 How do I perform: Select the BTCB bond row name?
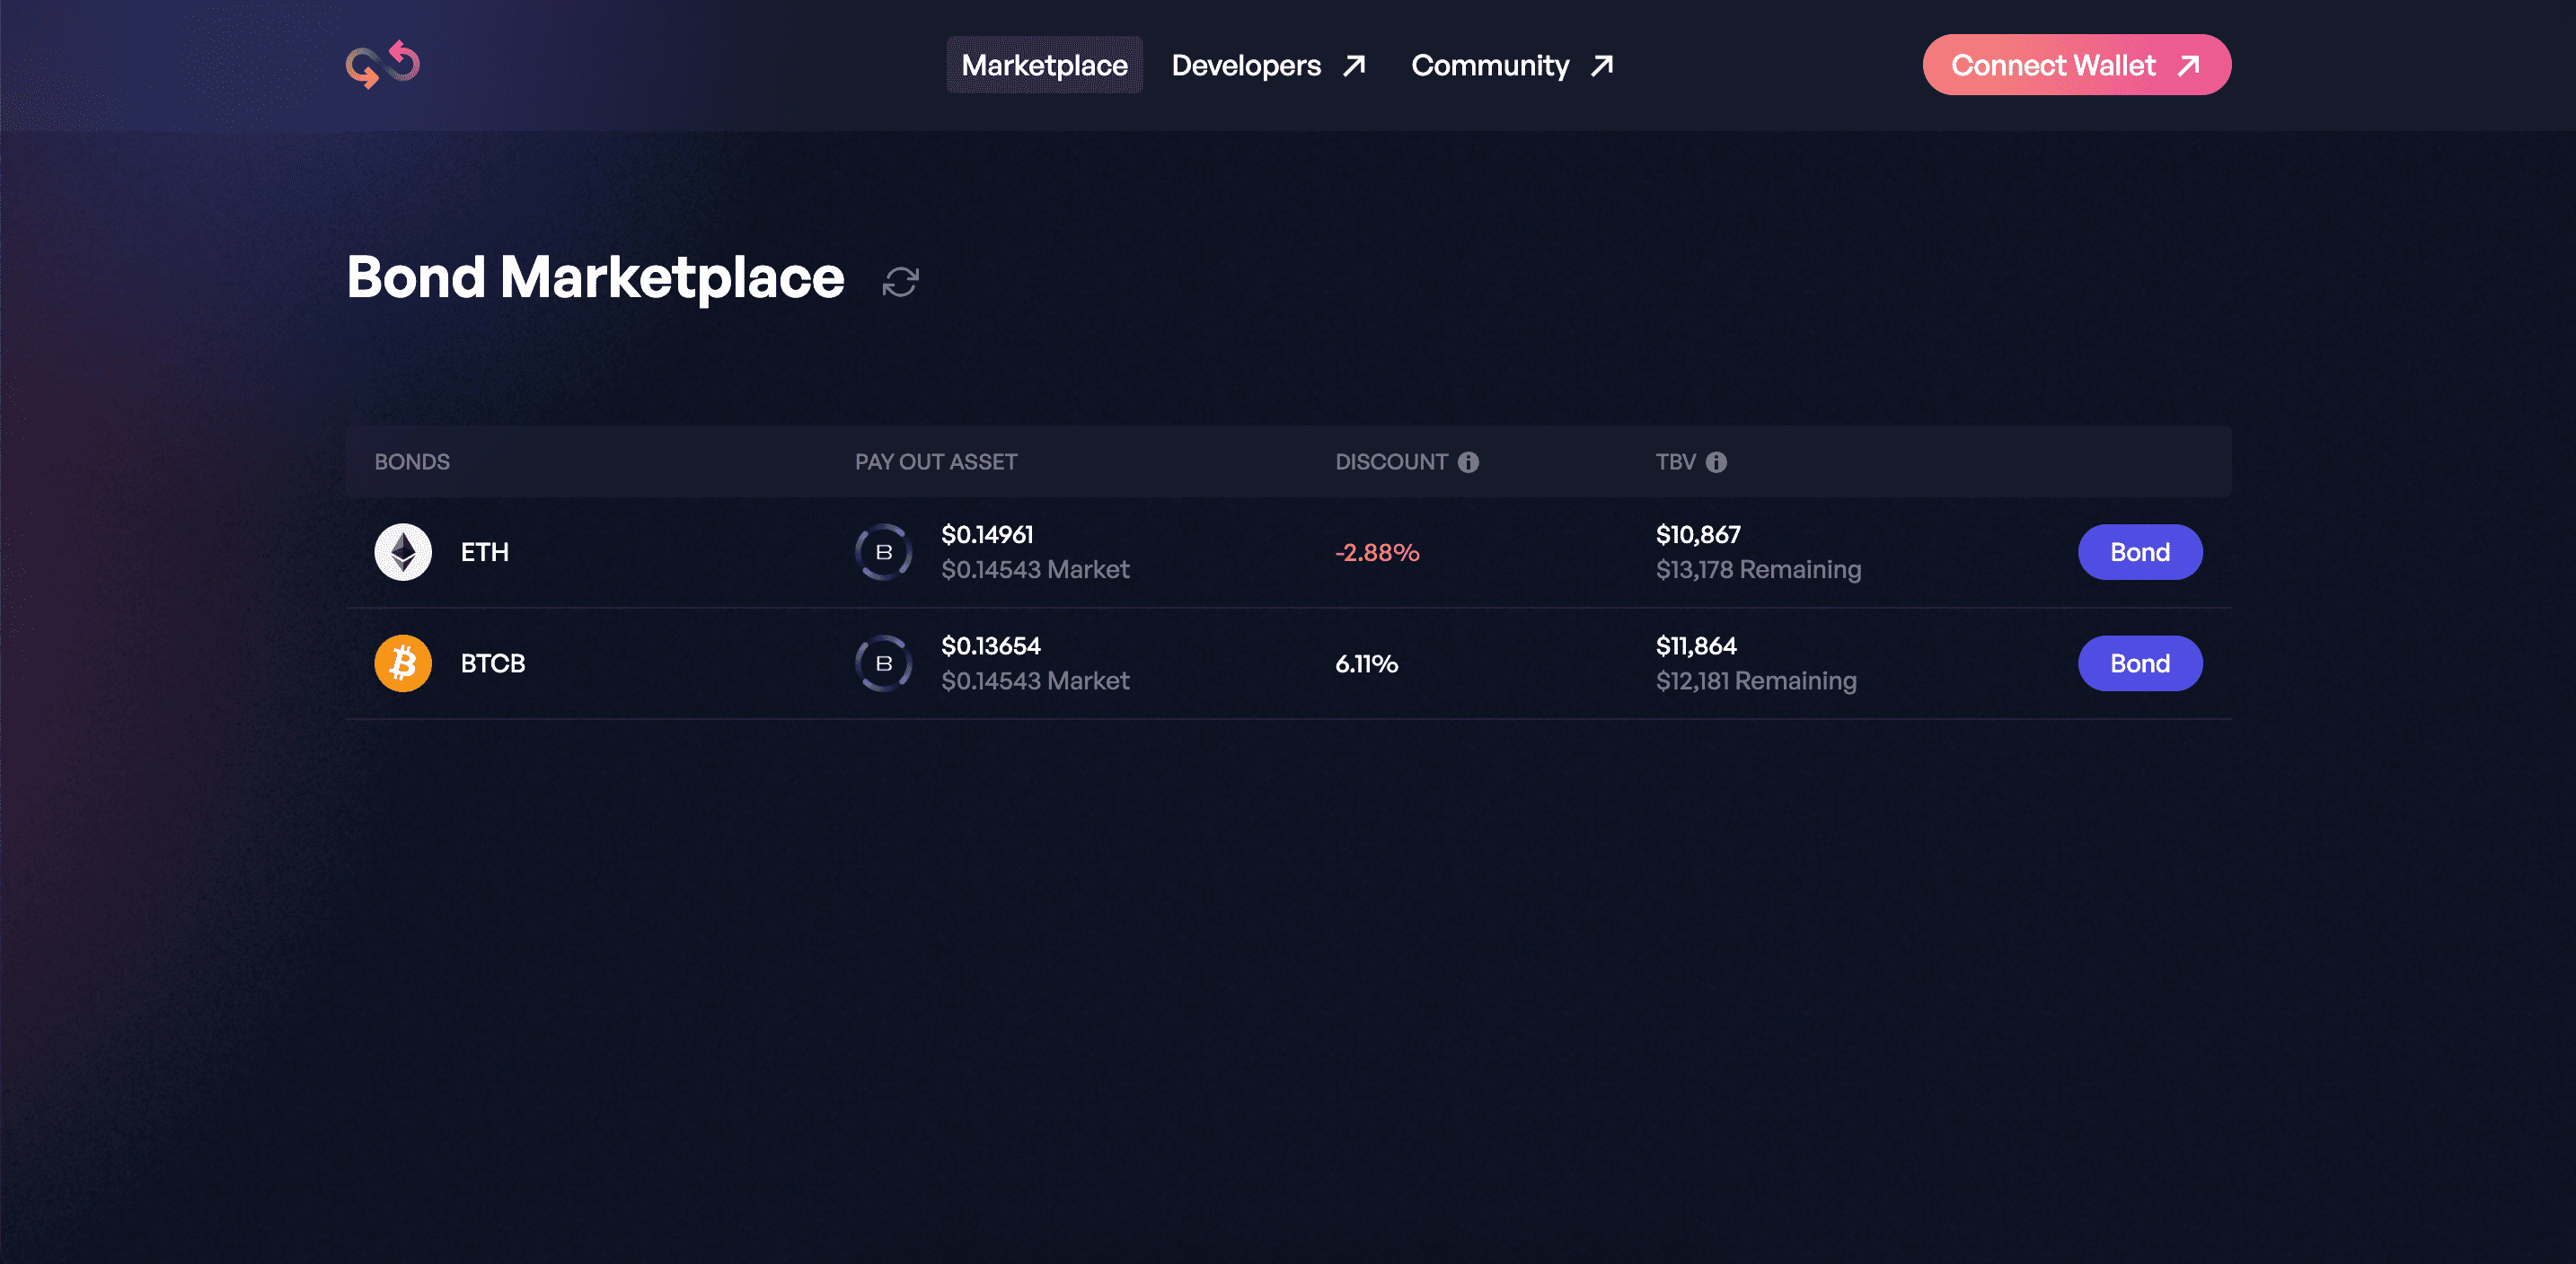point(492,663)
